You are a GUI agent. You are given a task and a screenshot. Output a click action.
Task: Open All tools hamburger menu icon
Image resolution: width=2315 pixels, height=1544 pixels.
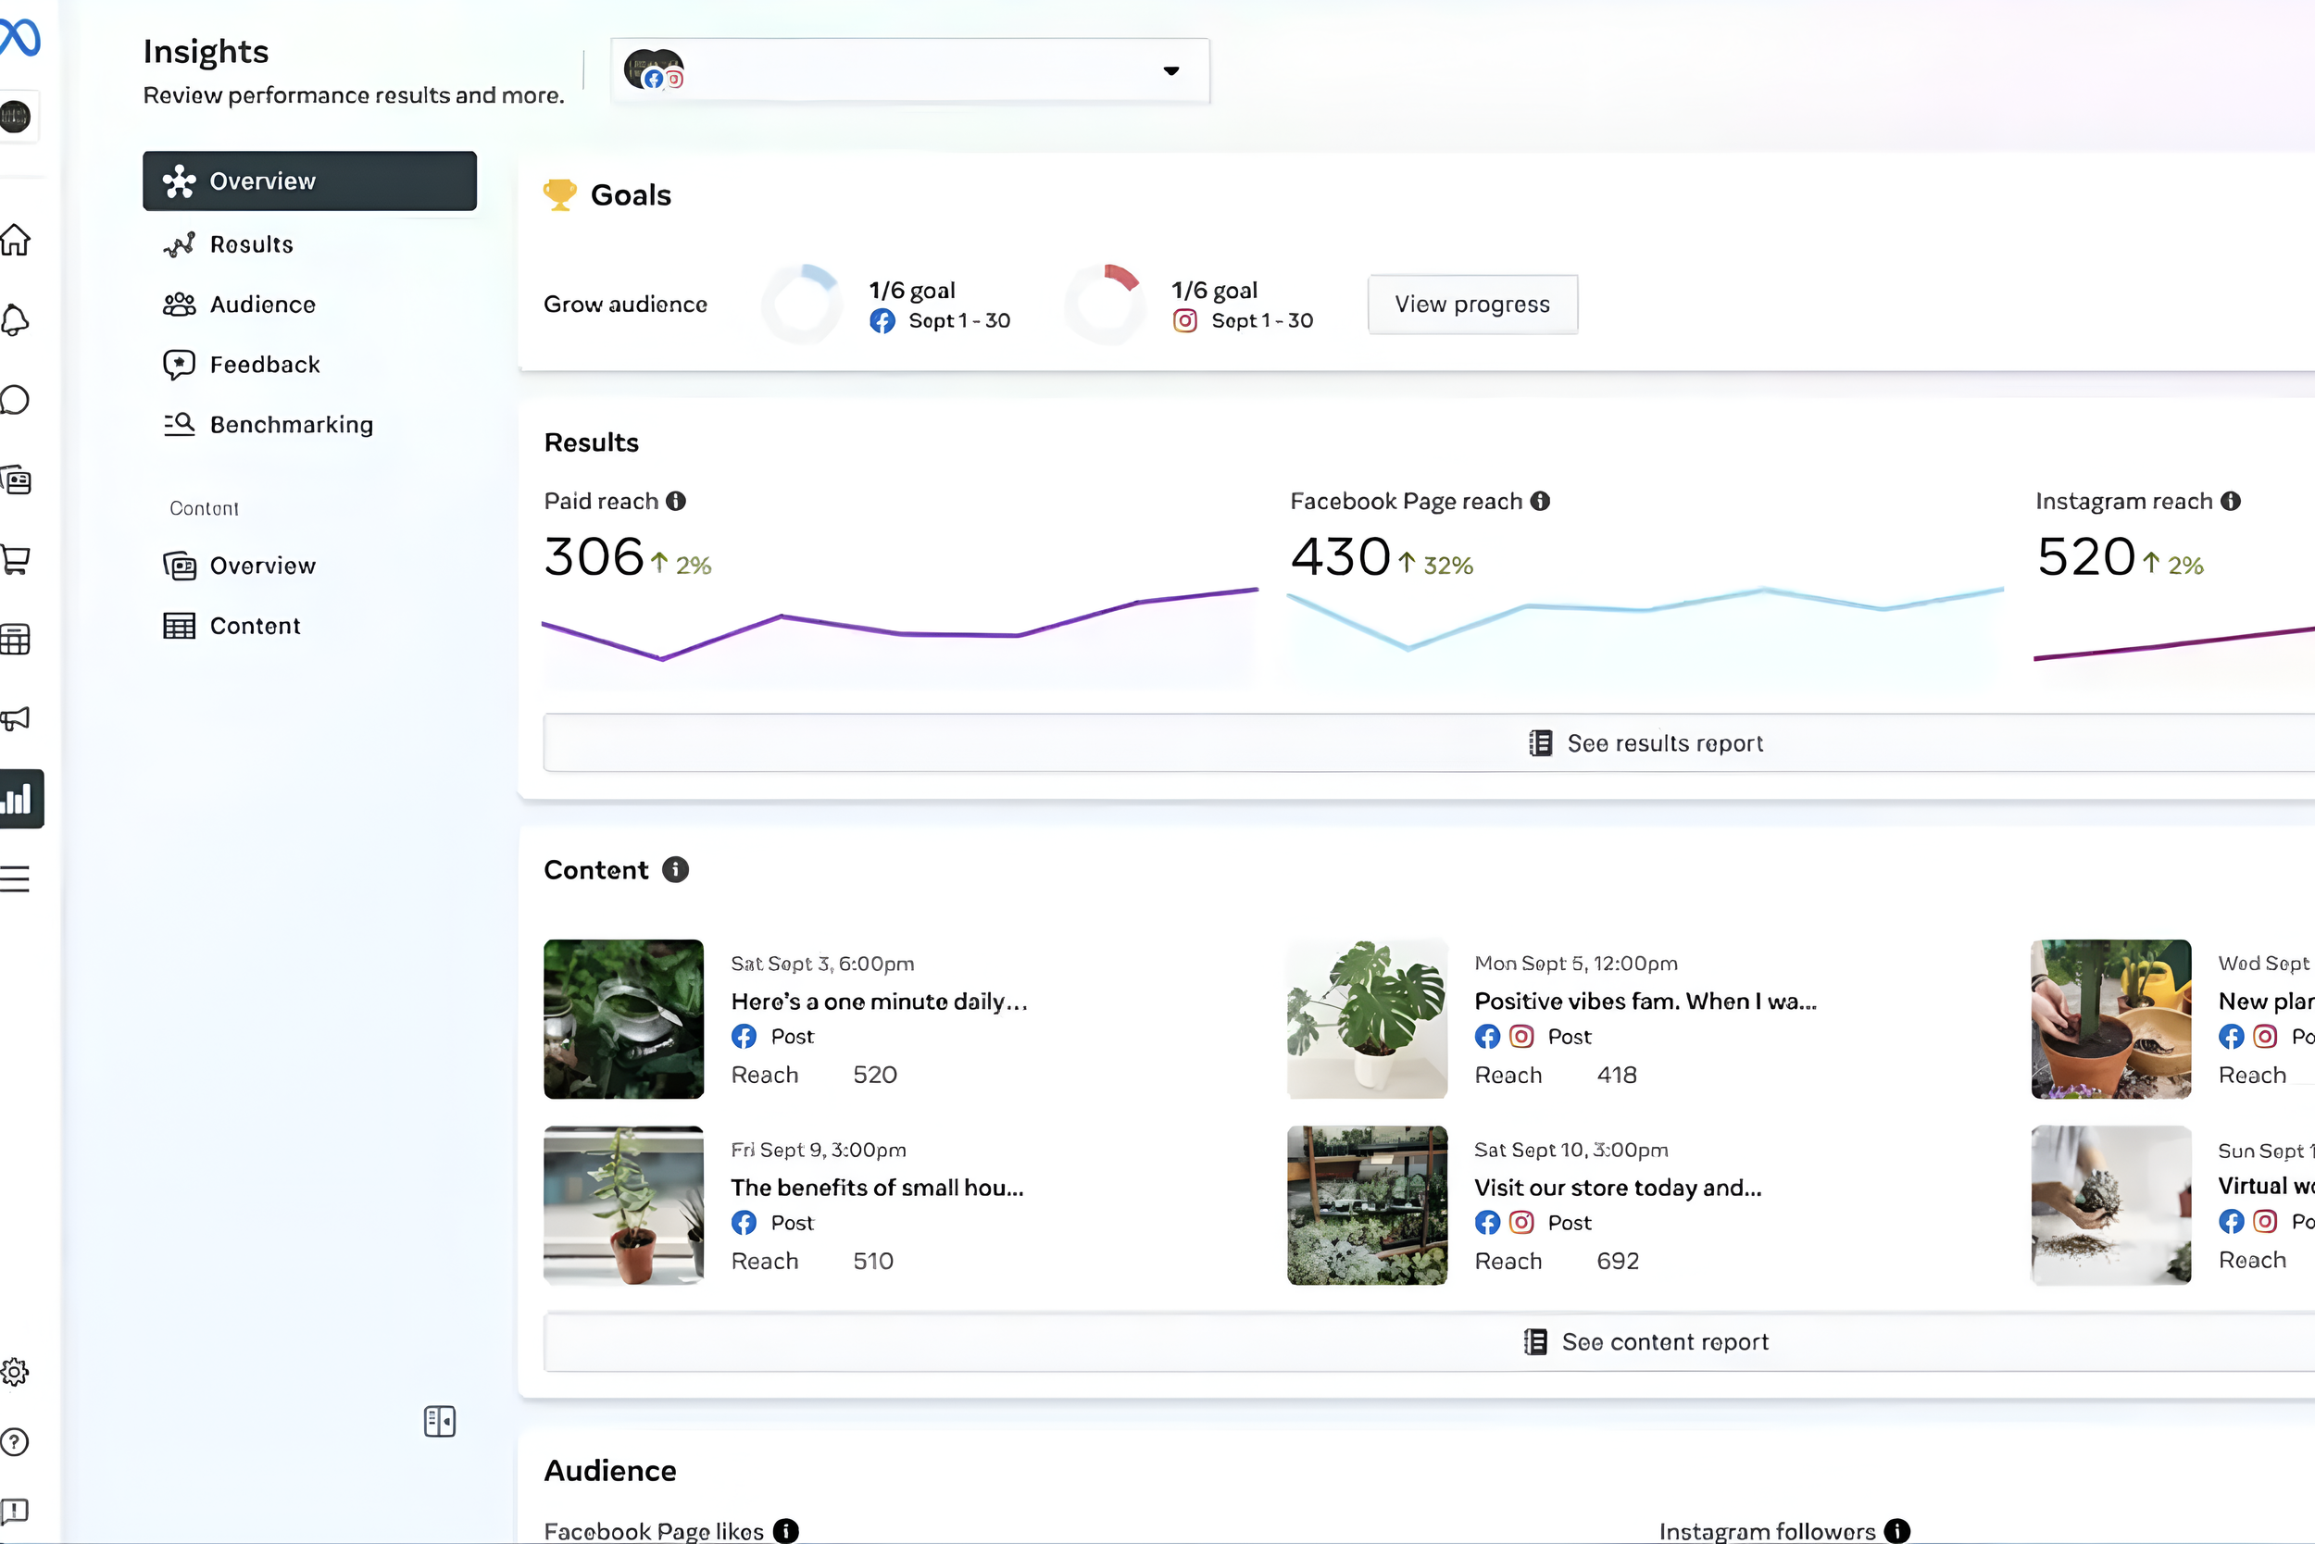pyautogui.click(x=16, y=878)
